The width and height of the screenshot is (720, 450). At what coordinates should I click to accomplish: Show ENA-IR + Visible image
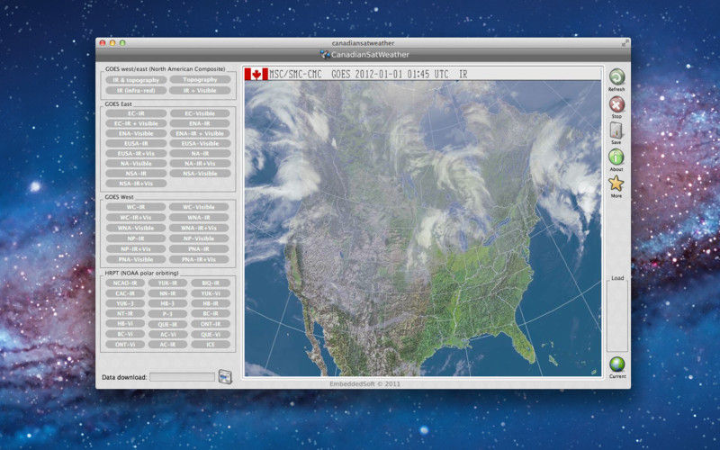(200, 133)
